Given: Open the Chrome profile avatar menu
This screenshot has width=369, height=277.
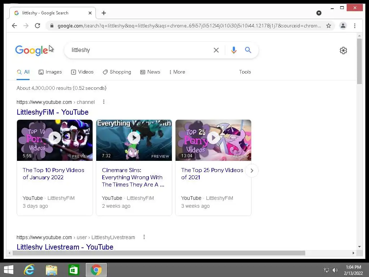Looking at the screenshot, I should coord(343,26).
